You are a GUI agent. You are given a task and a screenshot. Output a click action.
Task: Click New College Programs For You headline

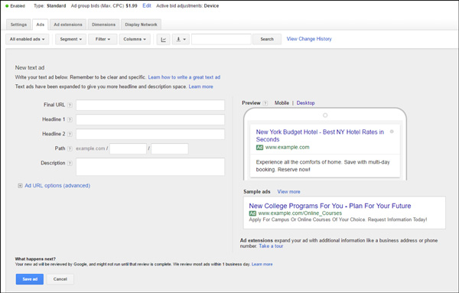click(x=330, y=206)
